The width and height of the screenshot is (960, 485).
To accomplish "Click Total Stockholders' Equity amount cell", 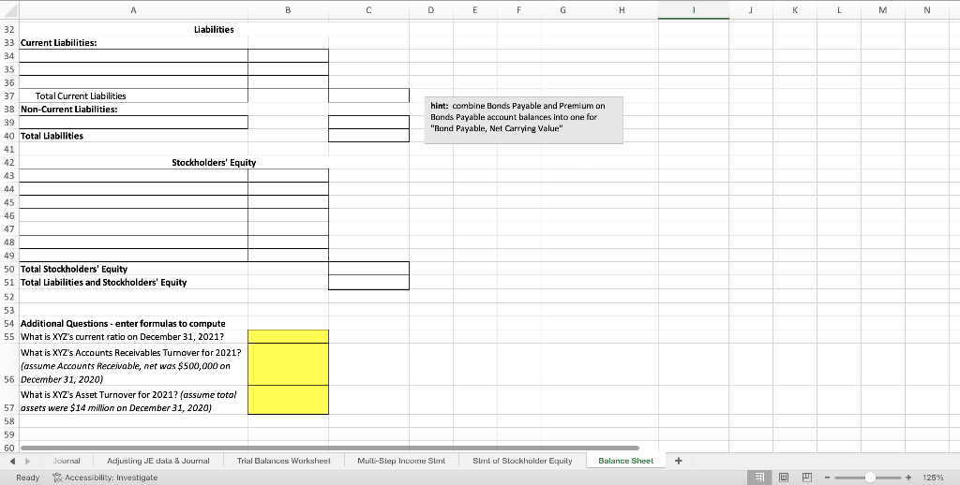I will pyautogui.click(x=368, y=269).
